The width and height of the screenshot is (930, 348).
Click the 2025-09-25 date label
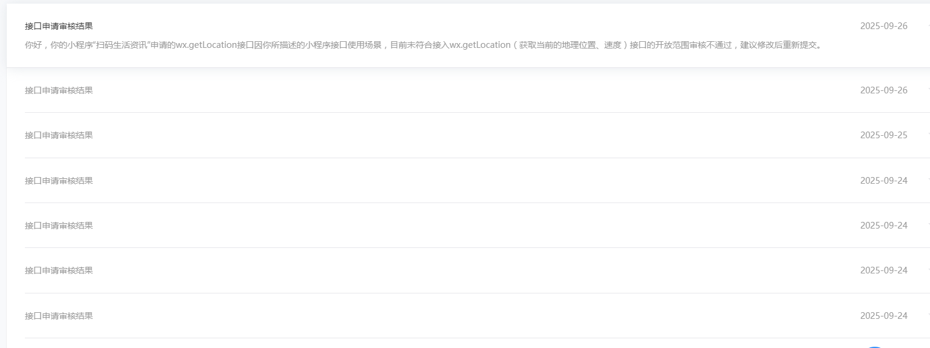coord(883,135)
